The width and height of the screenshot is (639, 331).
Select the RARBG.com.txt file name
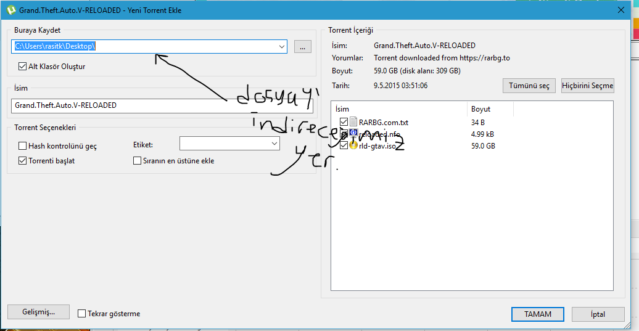coord(384,122)
